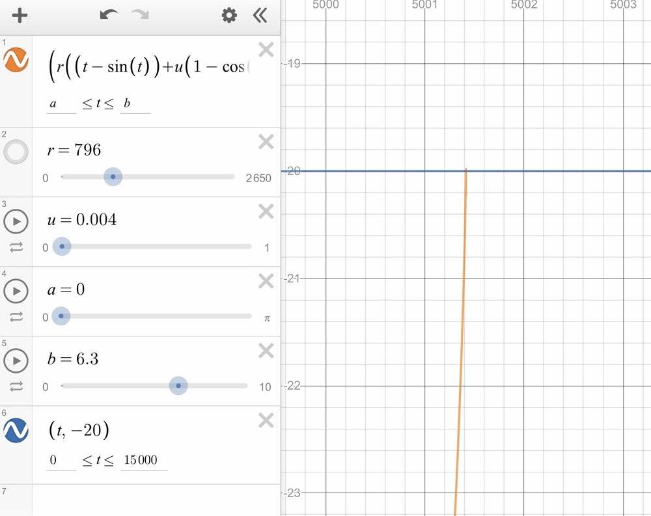Play the animation for slider u
651x516 pixels.
(x=16, y=221)
